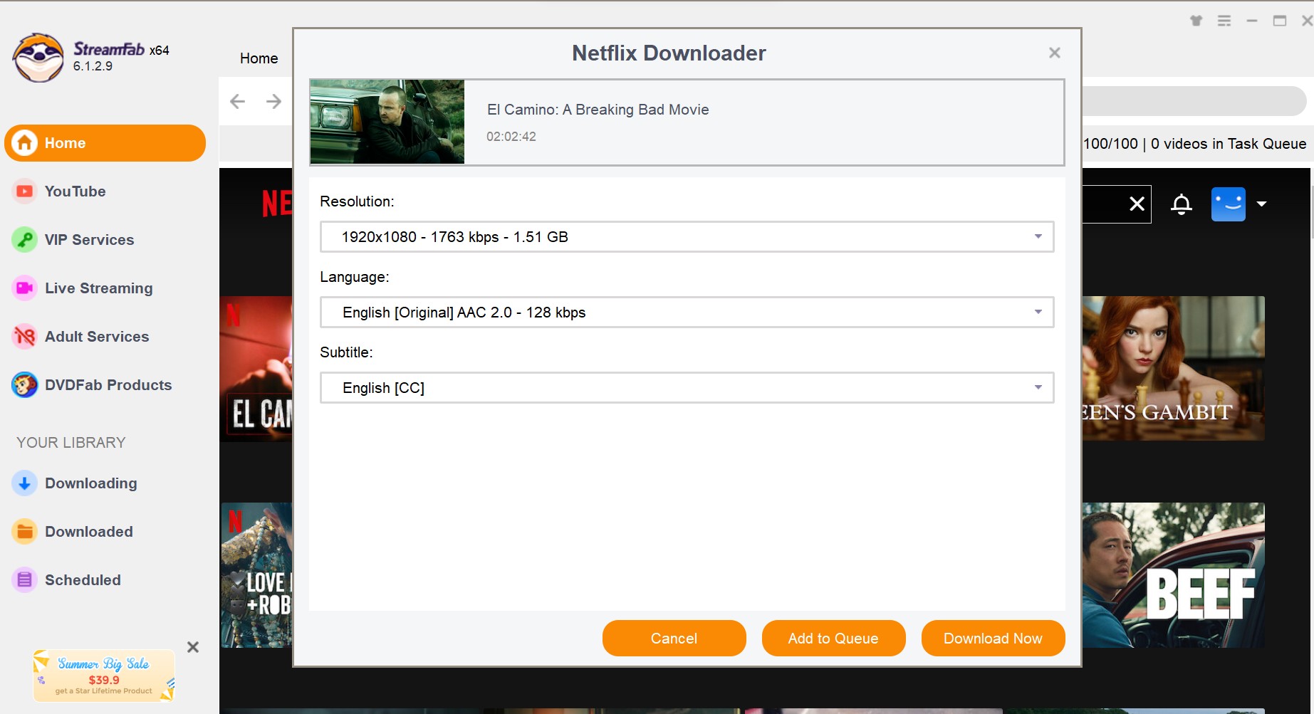Viewport: 1314px width, 714px height.
Task: Click the YouTube play icon
Action: 24,191
